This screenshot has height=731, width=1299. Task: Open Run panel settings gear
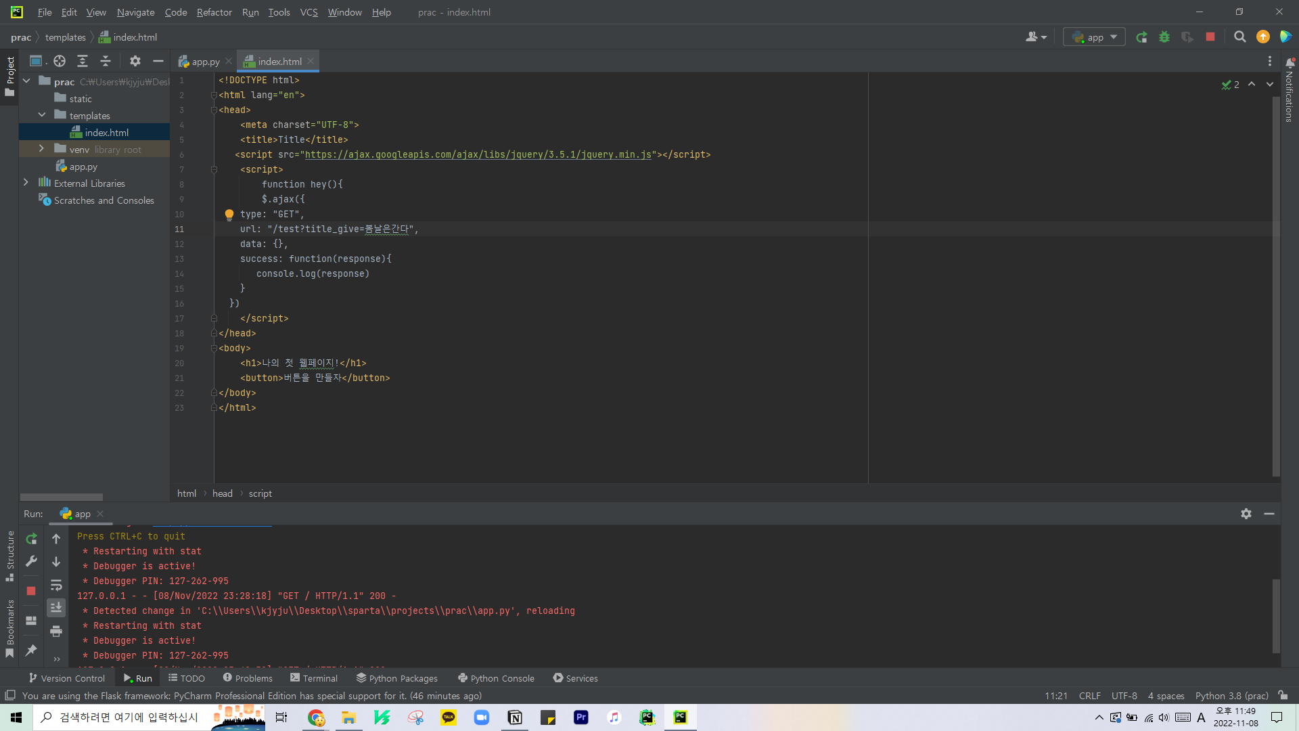pyautogui.click(x=1246, y=514)
